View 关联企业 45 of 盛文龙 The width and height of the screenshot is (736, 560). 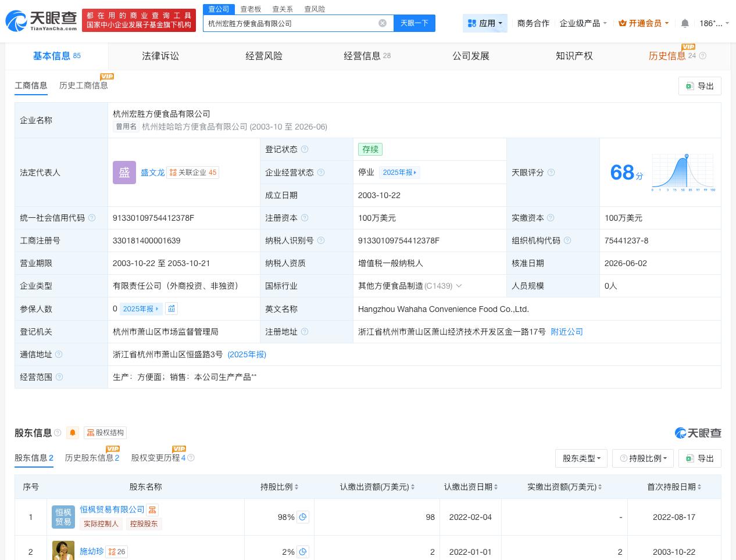coord(193,173)
